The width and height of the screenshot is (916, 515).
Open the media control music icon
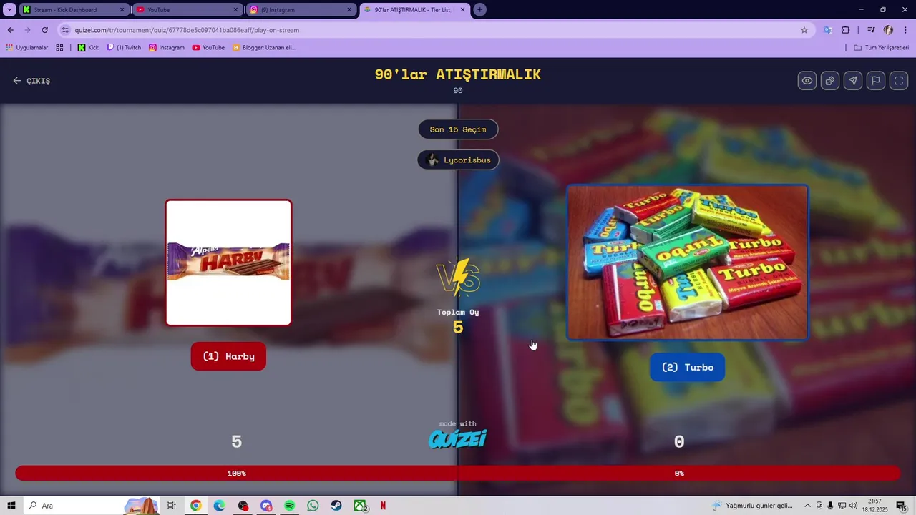coord(871,30)
